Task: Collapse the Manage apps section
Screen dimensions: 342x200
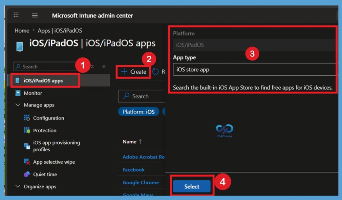Action: tap(18, 105)
